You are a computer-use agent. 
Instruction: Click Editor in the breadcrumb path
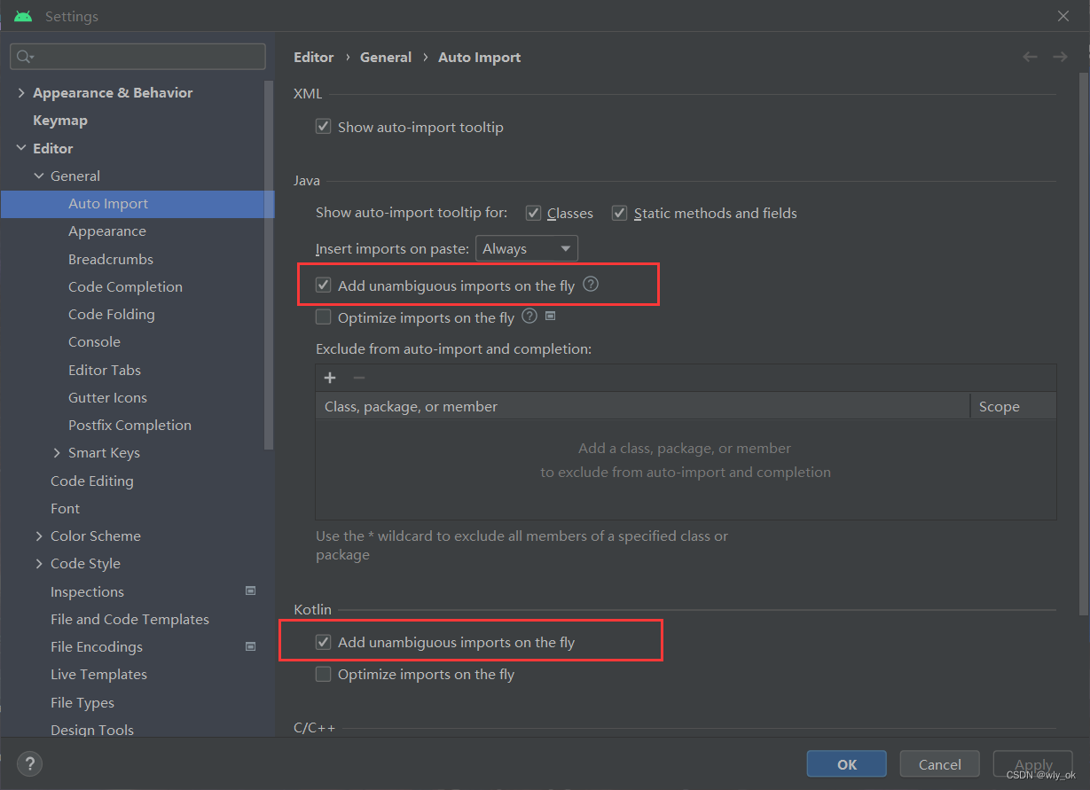[314, 57]
